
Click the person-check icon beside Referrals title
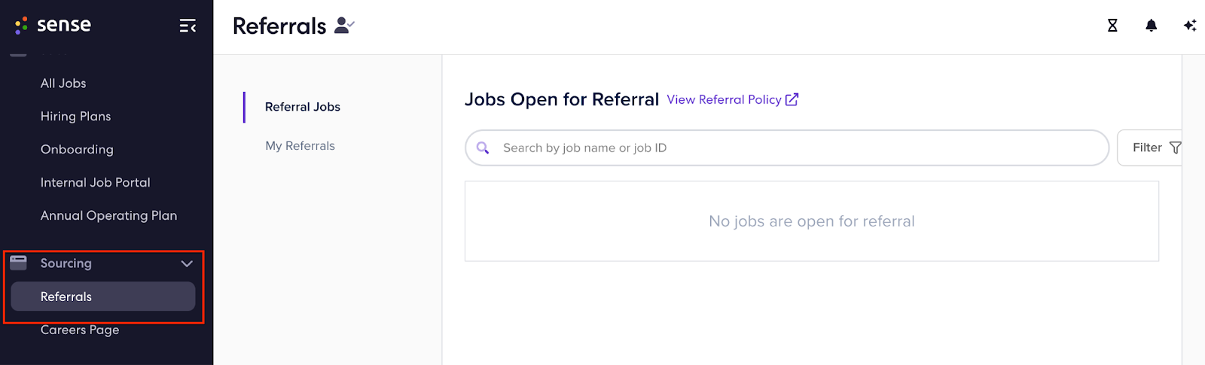[x=344, y=26]
